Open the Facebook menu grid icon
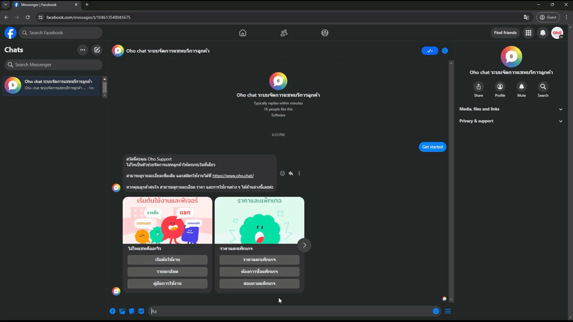 [x=528, y=33]
